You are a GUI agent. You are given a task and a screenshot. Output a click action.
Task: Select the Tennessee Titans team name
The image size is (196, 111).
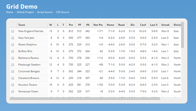(28, 92)
